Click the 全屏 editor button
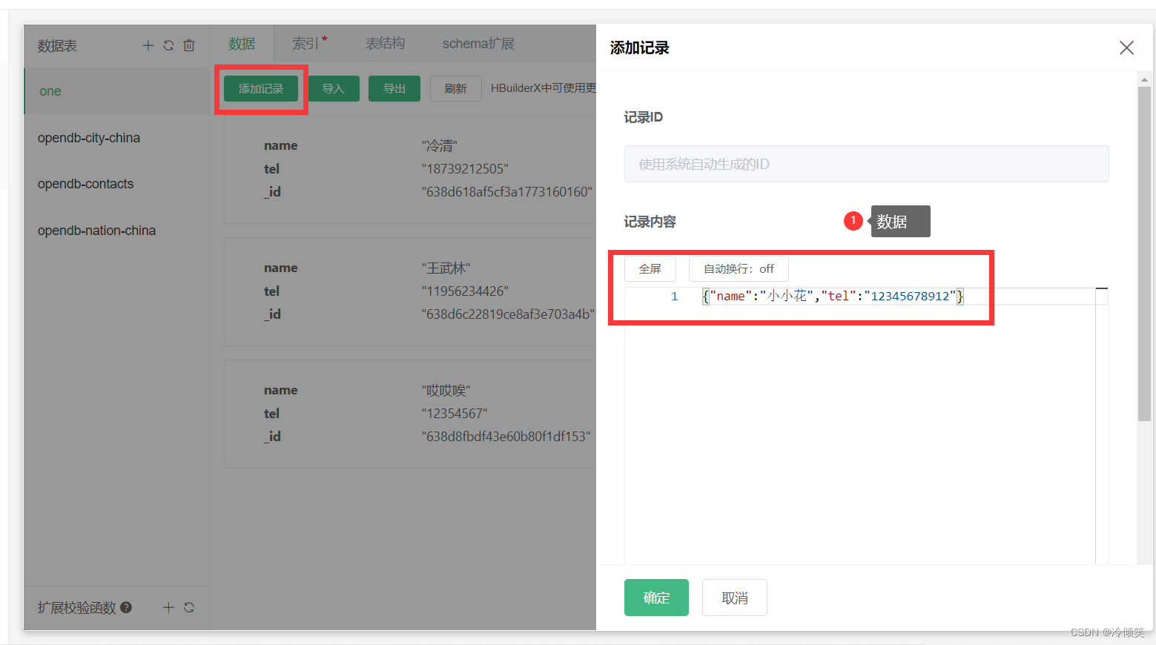Screen dimensions: 1156x645 650,268
